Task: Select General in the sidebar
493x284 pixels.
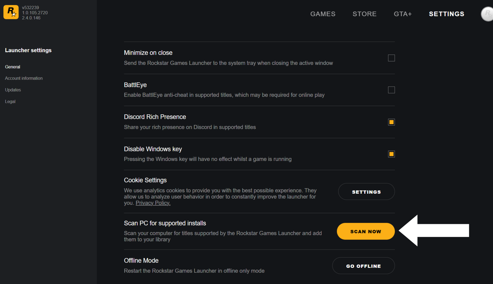Action: pyautogui.click(x=12, y=67)
